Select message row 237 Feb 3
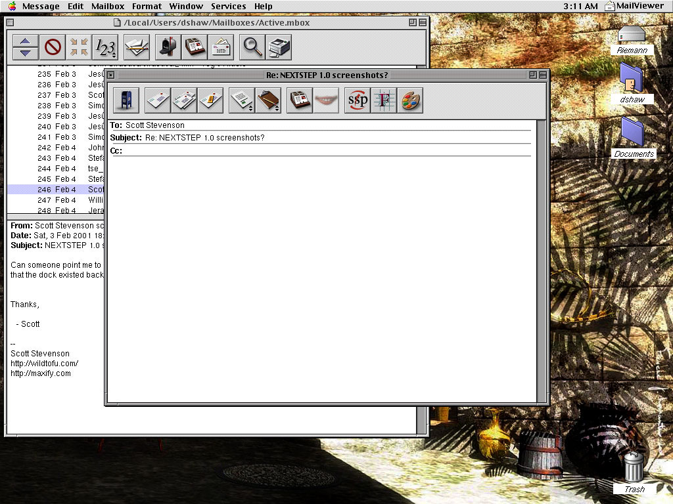 coord(56,95)
